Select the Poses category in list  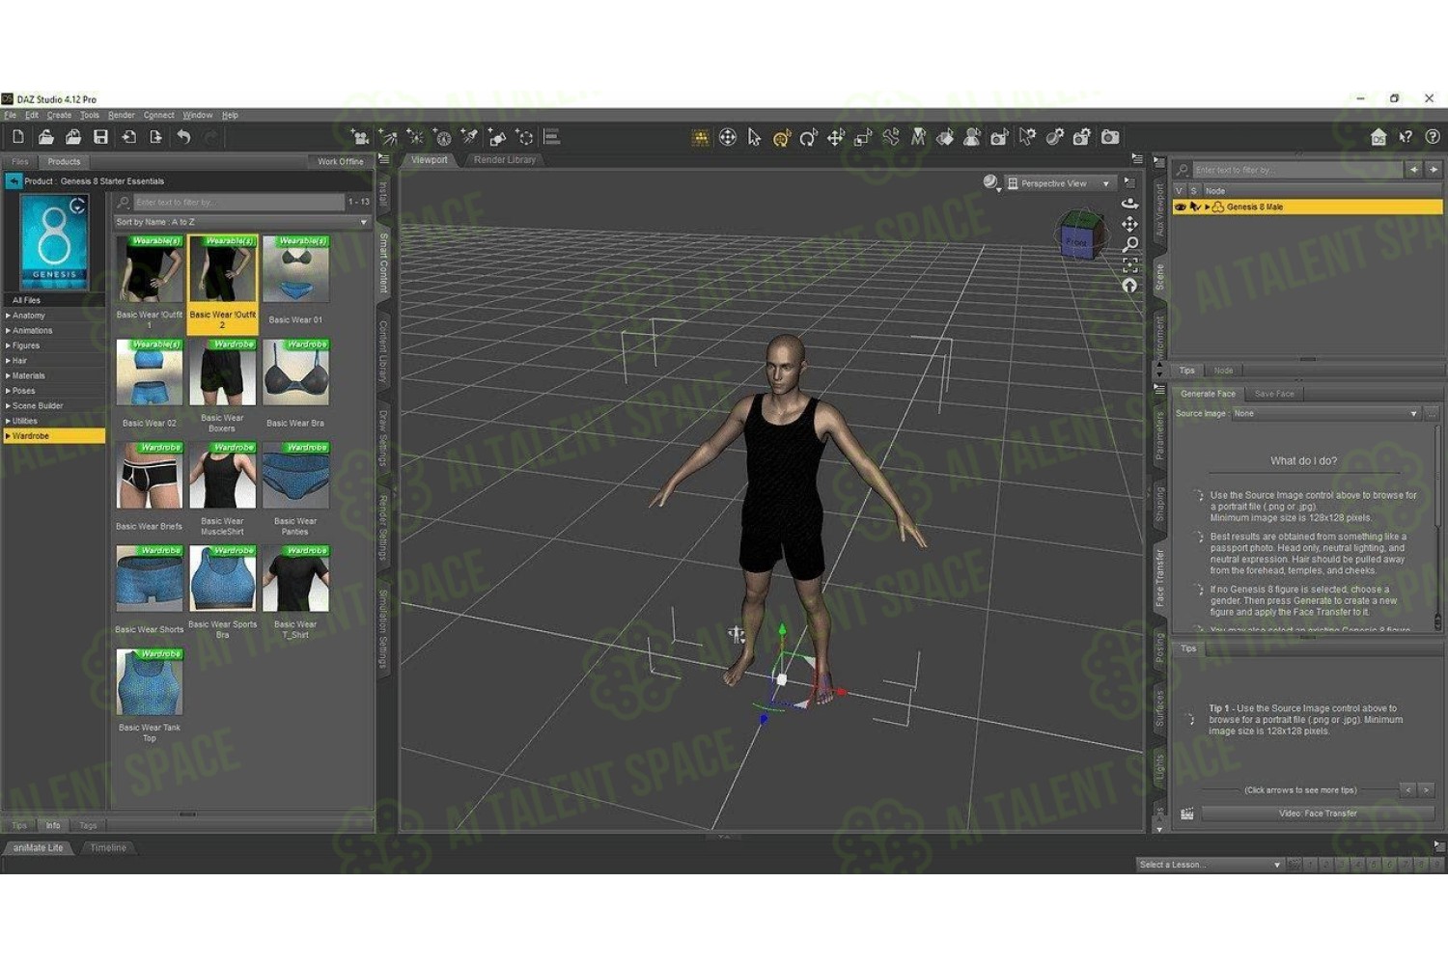click(x=24, y=391)
